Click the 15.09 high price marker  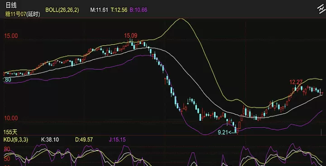pos(130,35)
